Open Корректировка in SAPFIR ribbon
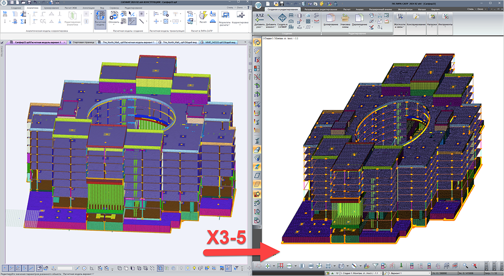504x276 pixels. click(240, 18)
